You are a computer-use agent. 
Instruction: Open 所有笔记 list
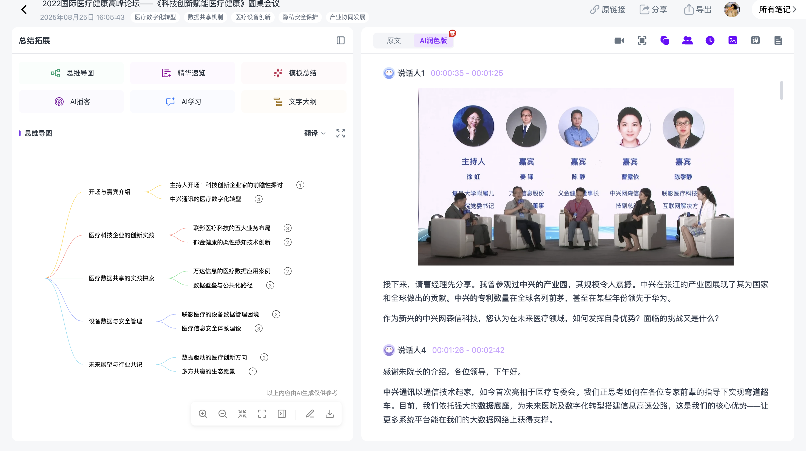[777, 10]
